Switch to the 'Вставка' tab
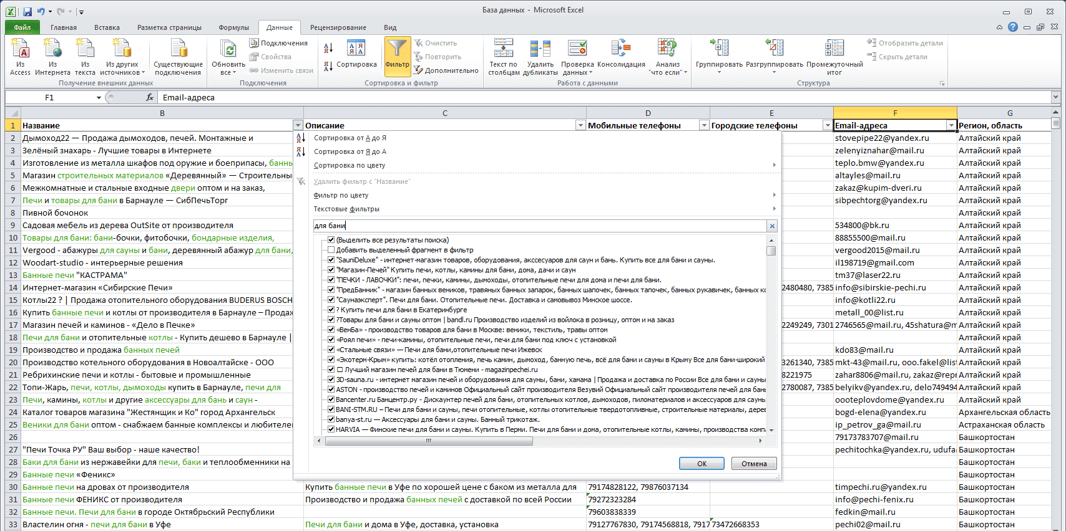The image size is (1066, 531). click(x=107, y=27)
